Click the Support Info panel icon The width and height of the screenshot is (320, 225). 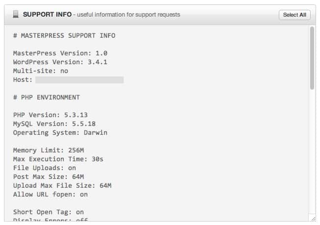click(16, 14)
